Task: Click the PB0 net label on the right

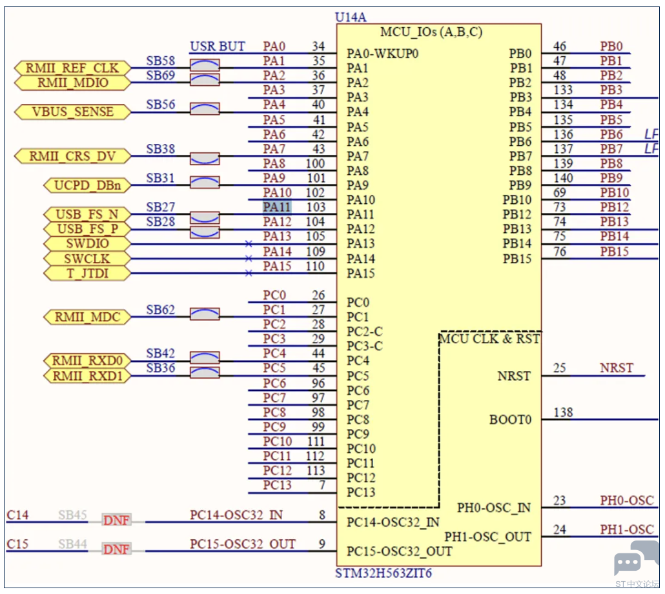Action: (x=611, y=46)
